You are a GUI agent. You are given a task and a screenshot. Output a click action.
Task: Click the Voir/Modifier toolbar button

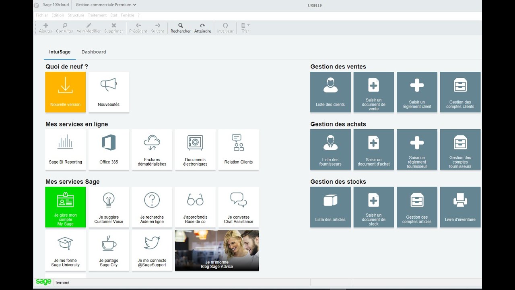tap(89, 28)
